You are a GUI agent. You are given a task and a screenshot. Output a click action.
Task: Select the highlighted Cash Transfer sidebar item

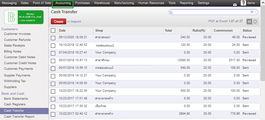click(24, 111)
